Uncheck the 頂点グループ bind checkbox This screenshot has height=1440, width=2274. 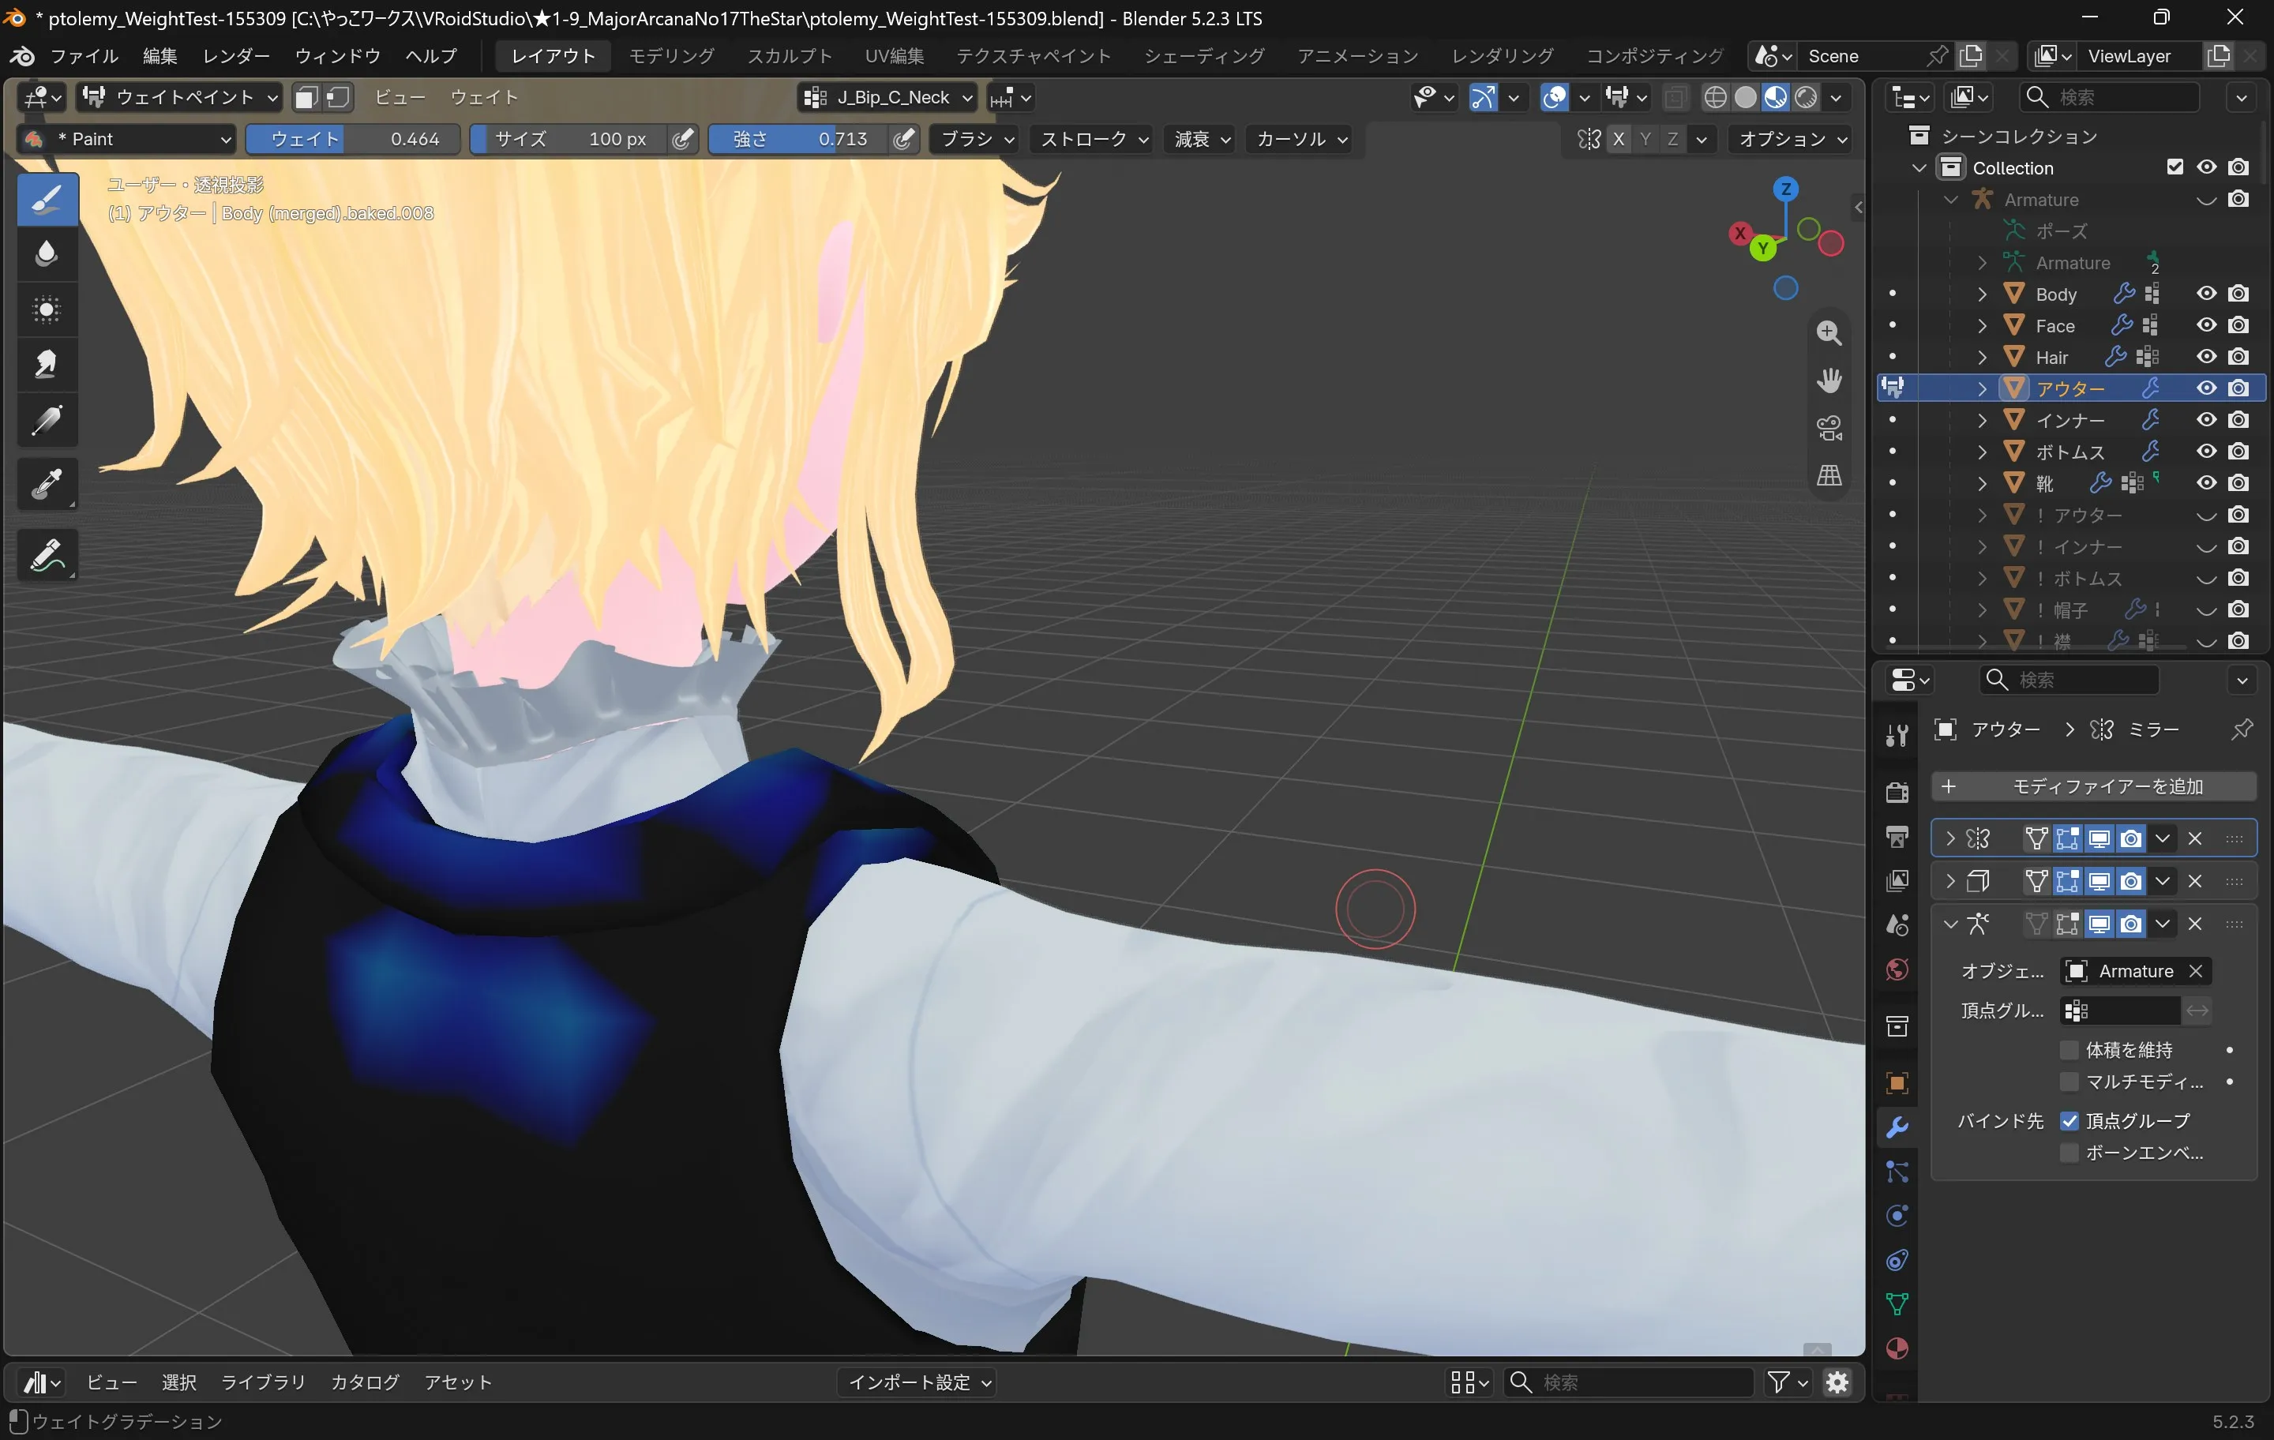tap(2068, 1121)
